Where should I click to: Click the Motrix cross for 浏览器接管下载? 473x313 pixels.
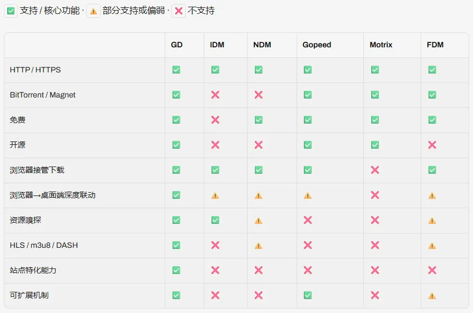pyautogui.click(x=375, y=170)
